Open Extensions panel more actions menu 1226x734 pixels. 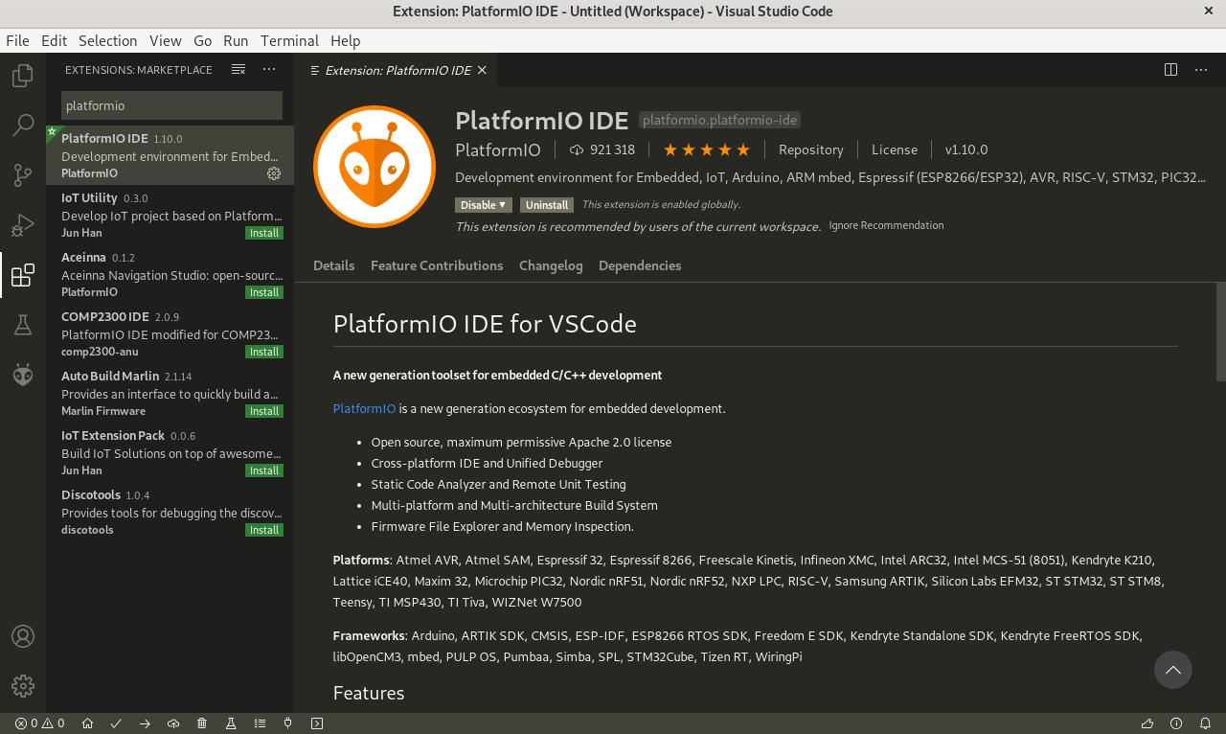coord(269,69)
